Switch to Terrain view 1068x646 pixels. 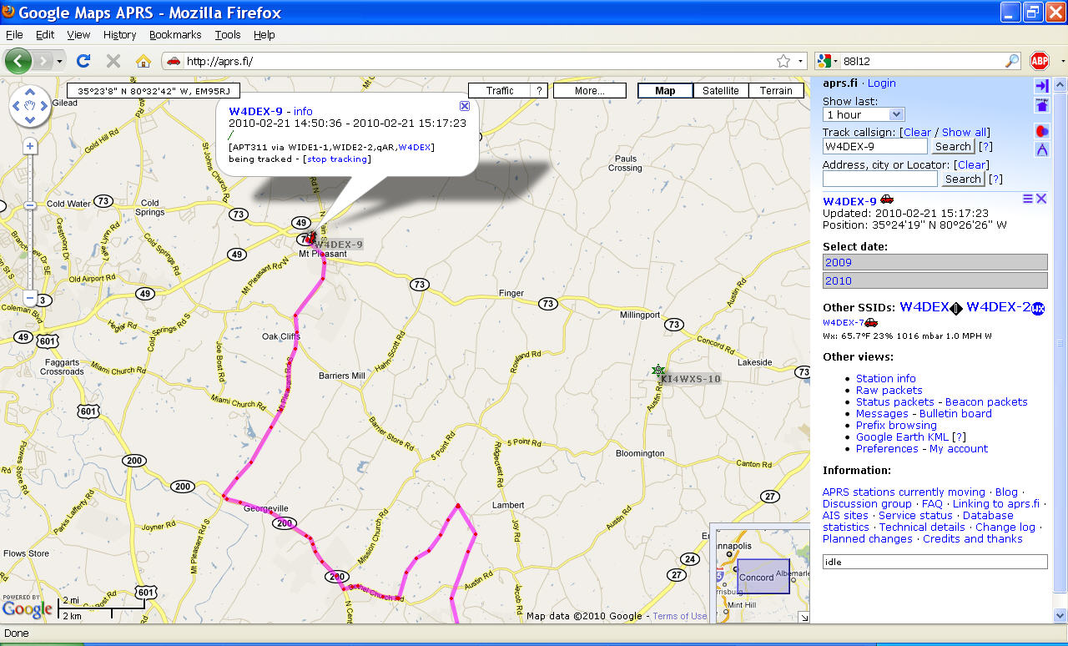pos(776,91)
